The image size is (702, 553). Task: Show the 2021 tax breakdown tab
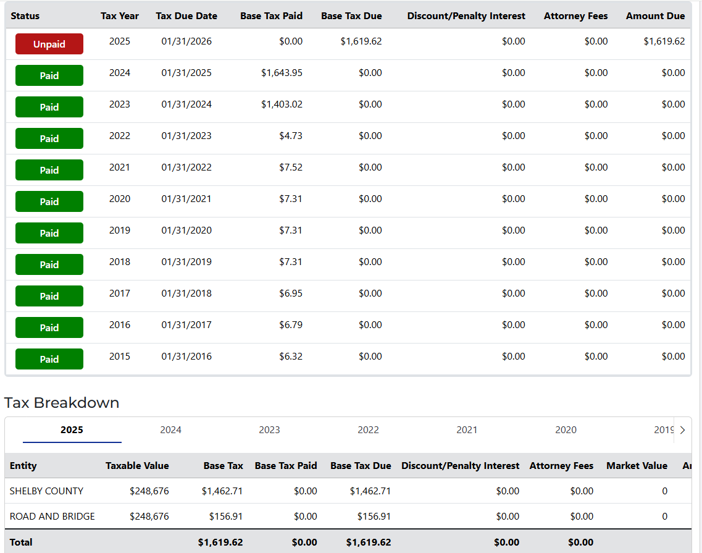(x=467, y=430)
